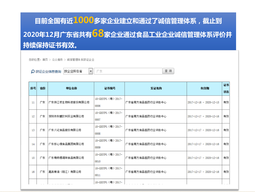Select row 广东珠江桥生物科技股份有限公司
The width and height of the screenshot is (255, 192).
click(129, 102)
